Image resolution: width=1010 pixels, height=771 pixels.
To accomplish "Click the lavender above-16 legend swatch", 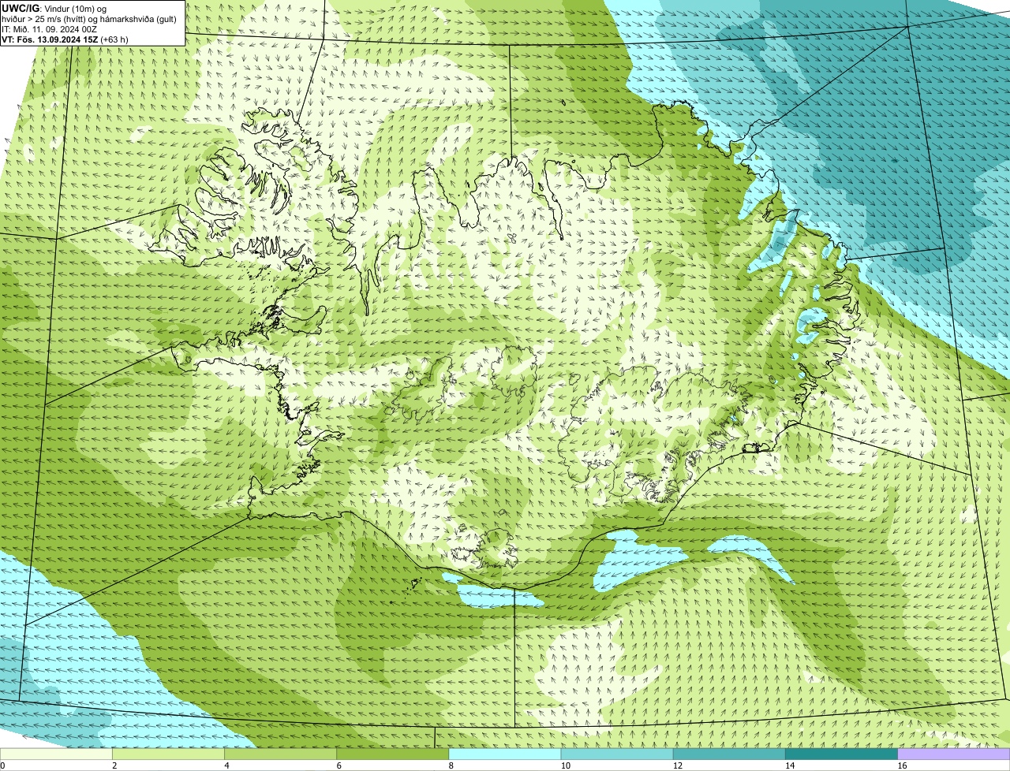I will pos(954,754).
